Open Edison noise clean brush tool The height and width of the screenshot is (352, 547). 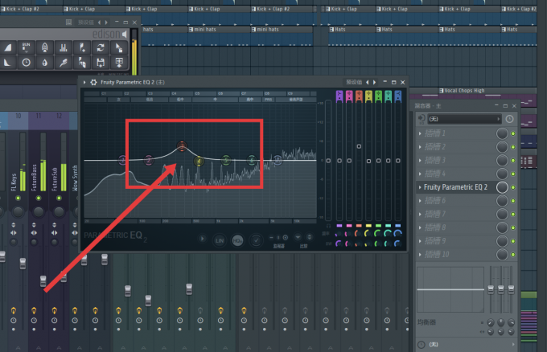pos(63,63)
